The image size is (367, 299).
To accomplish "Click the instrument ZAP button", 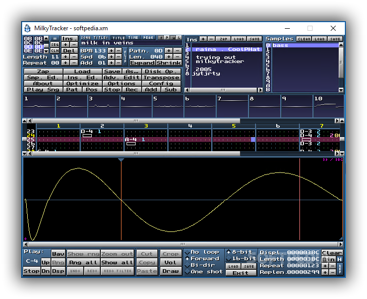I will [x=223, y=39].
